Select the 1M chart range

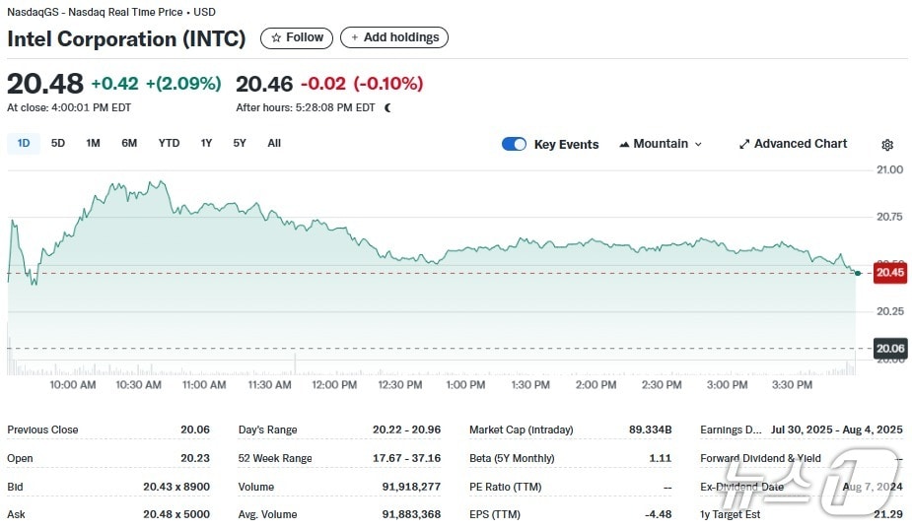93,143
